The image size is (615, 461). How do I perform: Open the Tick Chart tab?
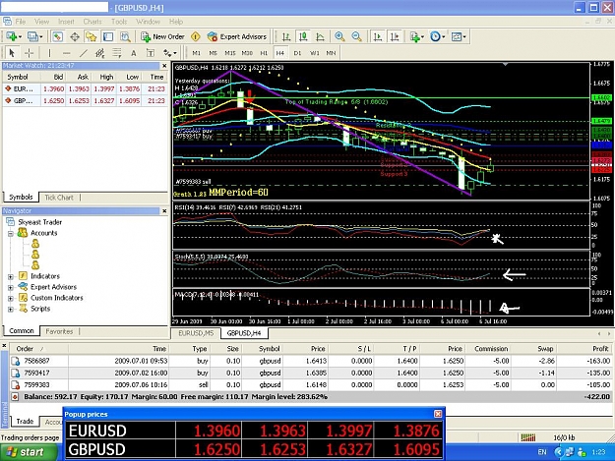(x=59, y=198)
